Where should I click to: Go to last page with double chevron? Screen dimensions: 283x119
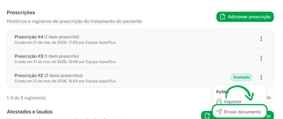(x=269, y=98)
